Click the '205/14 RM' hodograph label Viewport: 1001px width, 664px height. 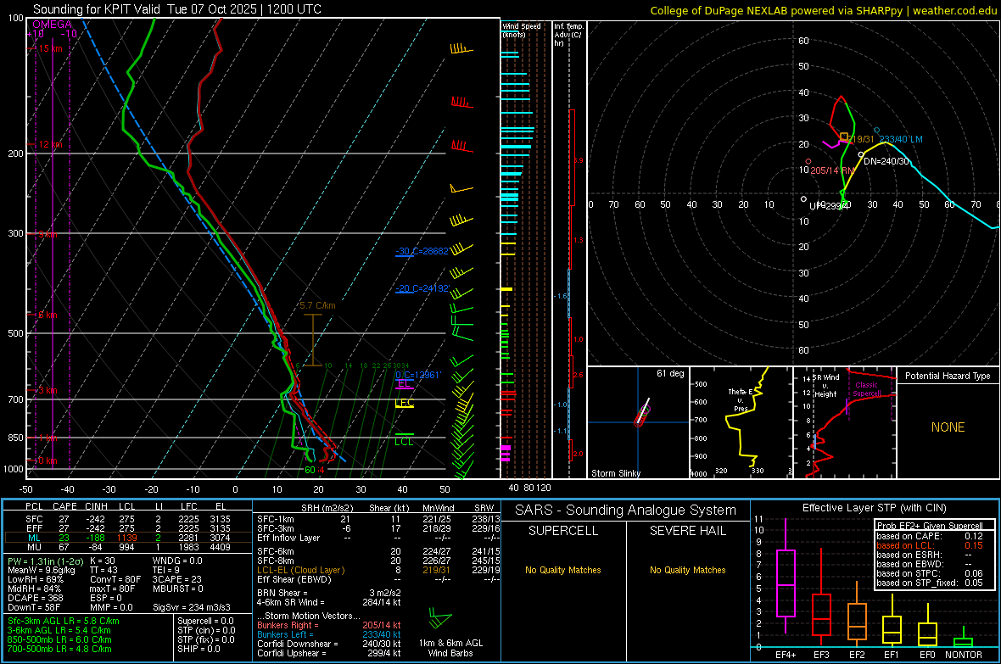[832, 170]
